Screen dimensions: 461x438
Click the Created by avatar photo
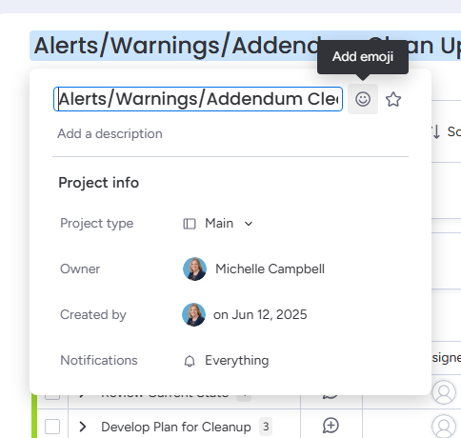click(193, 314)
